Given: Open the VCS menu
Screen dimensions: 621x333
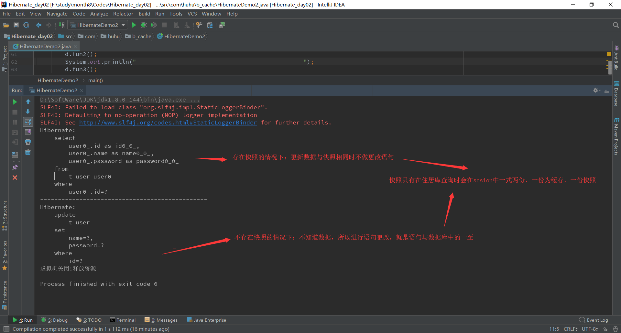Looking at the screenshot, I should pos(192,14).
